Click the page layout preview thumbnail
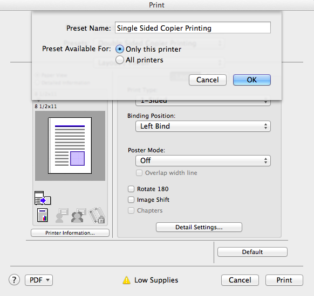This screenshot has width=314, height=296. 70,146
